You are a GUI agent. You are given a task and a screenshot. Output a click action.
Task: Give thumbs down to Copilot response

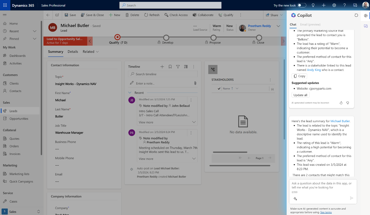[347, 103]
